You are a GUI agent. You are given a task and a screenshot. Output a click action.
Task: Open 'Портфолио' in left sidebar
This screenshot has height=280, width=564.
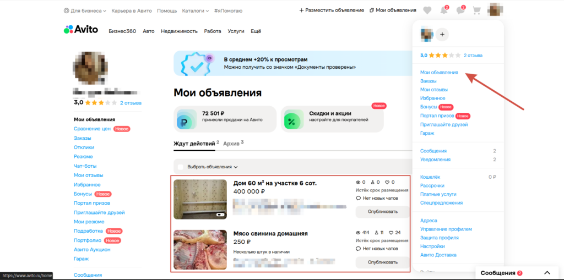(88, 240)
